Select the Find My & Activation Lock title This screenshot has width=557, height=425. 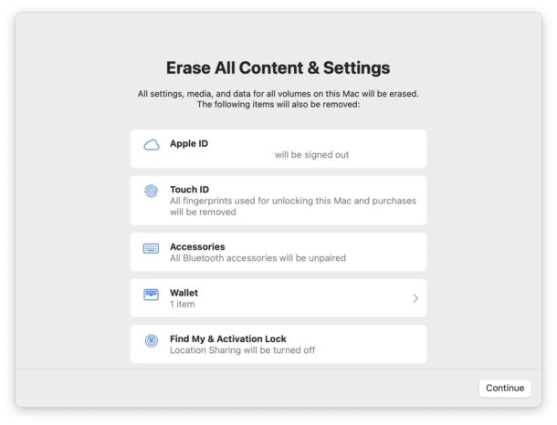pyautogui.click(x=227, y=338)
